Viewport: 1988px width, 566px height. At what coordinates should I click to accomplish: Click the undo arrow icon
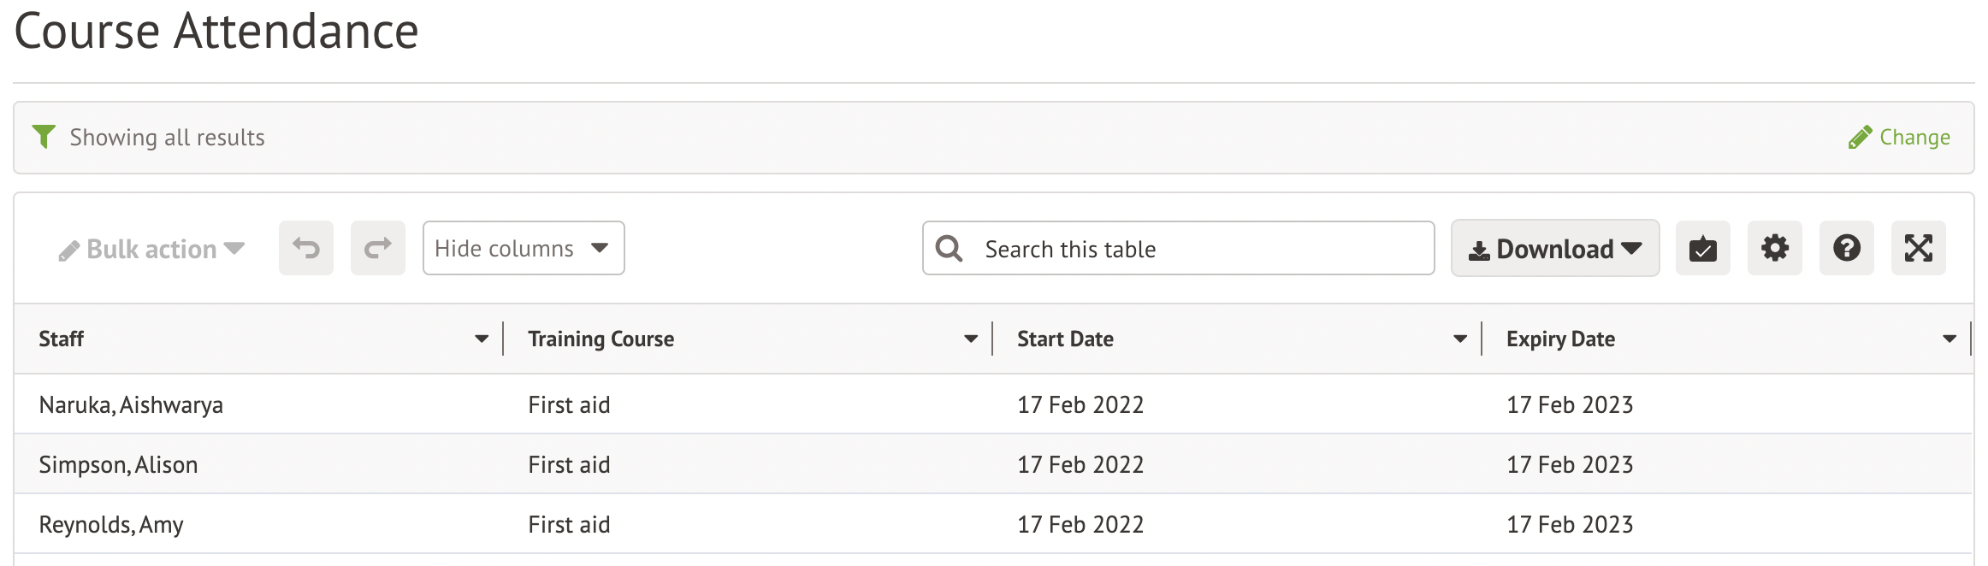tap(305, 249)
